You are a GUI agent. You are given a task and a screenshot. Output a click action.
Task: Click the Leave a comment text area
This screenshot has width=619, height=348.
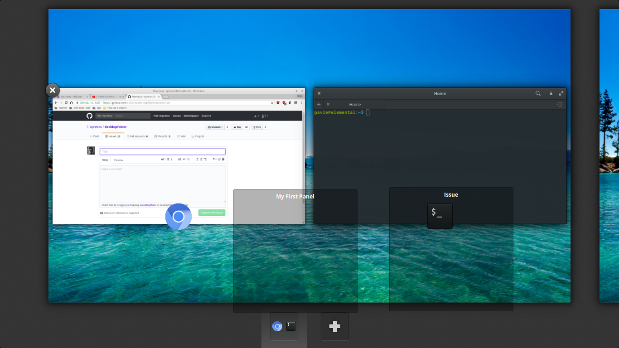(163, 184)
